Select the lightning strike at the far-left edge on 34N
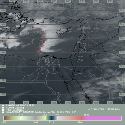 click(x=2, y=41)
